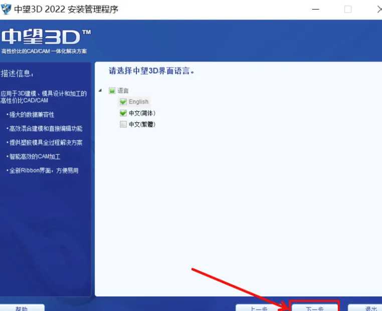Toggle the 语言 parent checkbox
The width and height of the screenshot is (382, 311).
[x=112, y=91]
